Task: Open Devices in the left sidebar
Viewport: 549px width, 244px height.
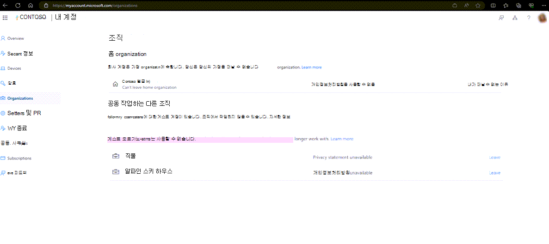Action: 14,68
